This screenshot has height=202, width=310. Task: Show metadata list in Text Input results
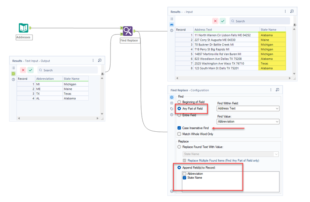click(x=13, y=68)
